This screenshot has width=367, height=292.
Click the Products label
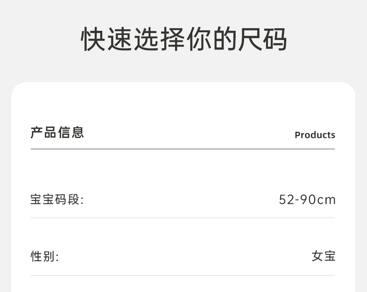click(x=315, y=135)
